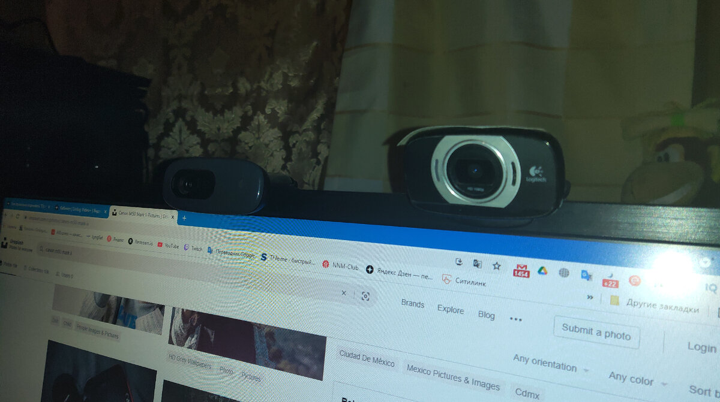Bookmark this page with the star icon
This screenshot has width=720, height=402.
tap(497, 265)
